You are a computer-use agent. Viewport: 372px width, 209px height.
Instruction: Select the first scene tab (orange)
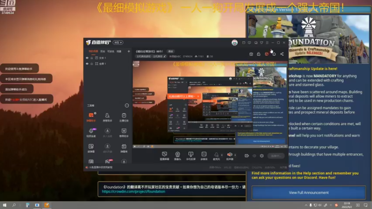93,51
